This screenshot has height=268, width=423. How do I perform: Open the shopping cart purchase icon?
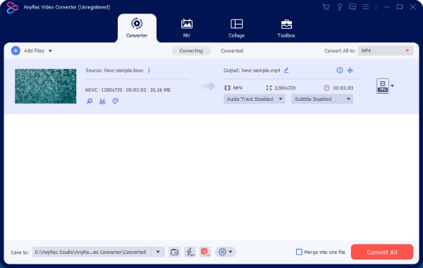326,7
